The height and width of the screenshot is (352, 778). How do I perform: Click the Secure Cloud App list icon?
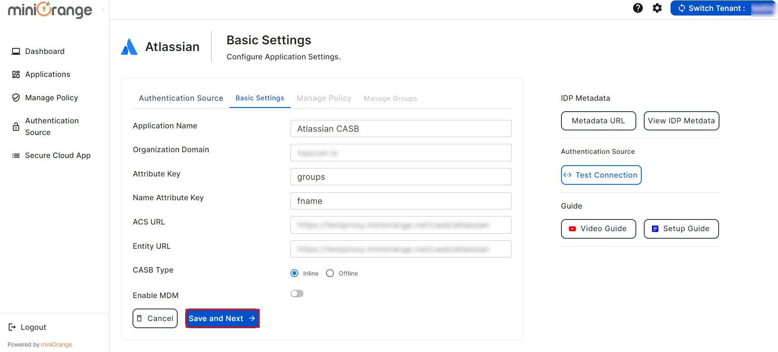click(x=16, y=156)
